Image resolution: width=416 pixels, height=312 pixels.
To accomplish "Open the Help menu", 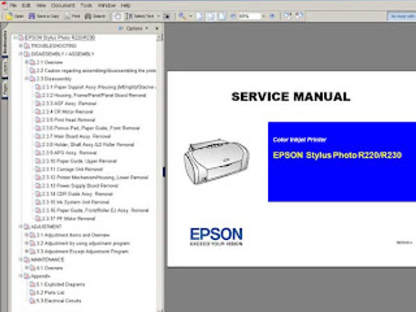I will pos(125,5).
